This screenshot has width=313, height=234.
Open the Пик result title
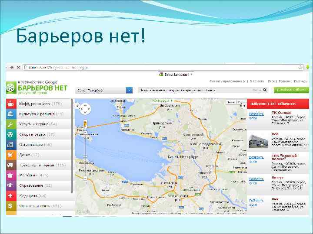click(275, 199)
